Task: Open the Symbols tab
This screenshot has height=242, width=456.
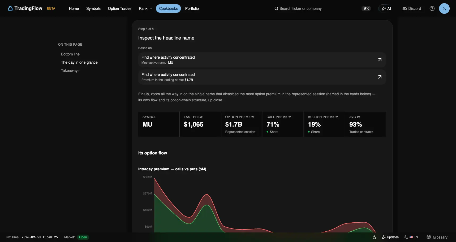Action: point(93,8)
